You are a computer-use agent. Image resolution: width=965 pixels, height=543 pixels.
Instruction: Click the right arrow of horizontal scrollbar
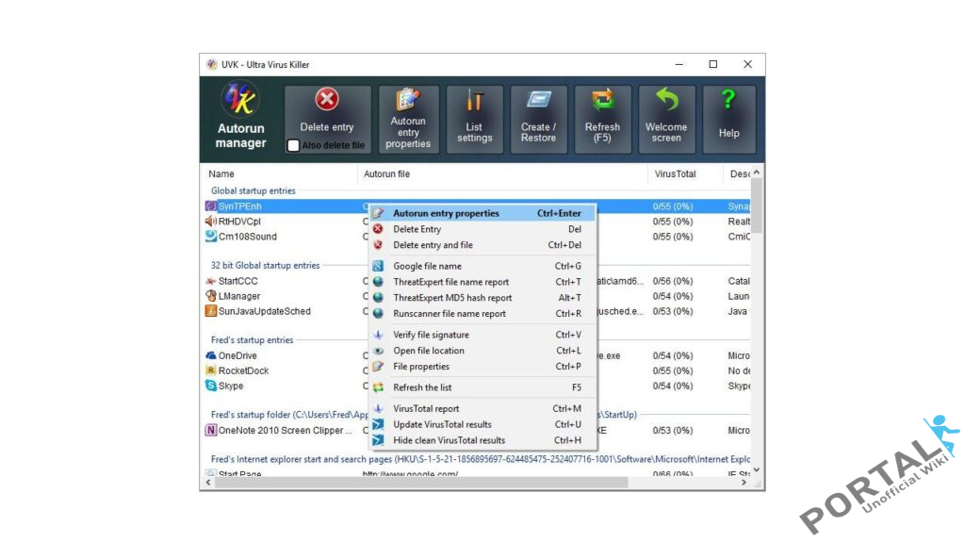coord(744,483)
